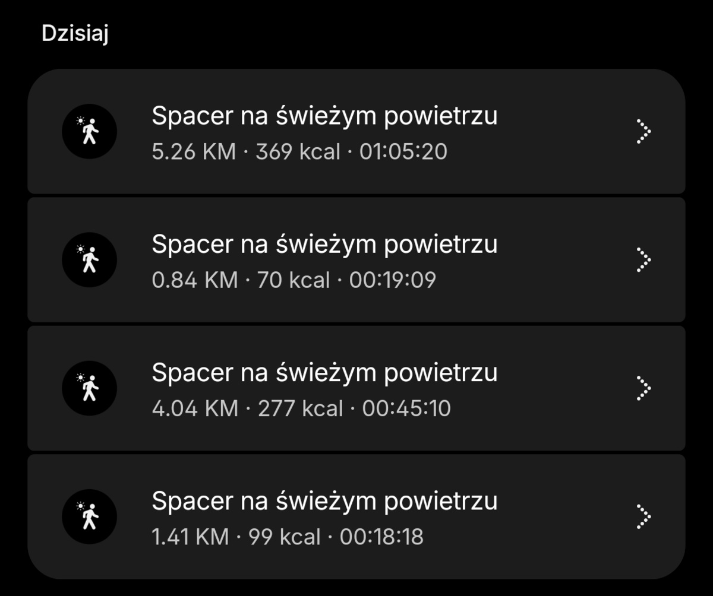Click the title of the 369 kcal walk
This screenshot has height=596, width=713.
point(325,116)
